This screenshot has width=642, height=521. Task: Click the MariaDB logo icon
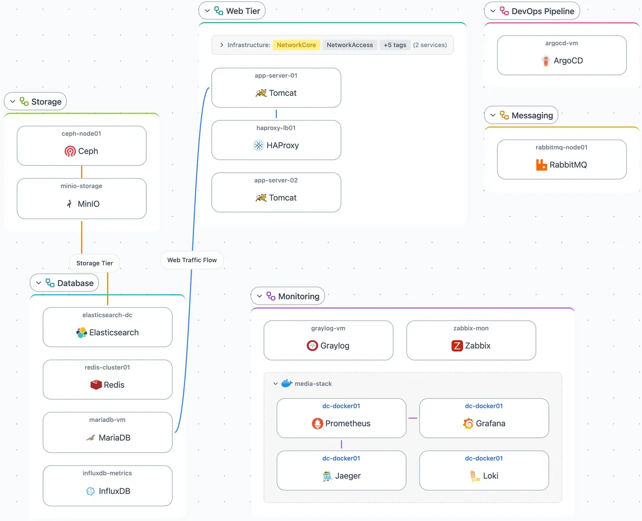pyautogui.click(x=91, y=438)
